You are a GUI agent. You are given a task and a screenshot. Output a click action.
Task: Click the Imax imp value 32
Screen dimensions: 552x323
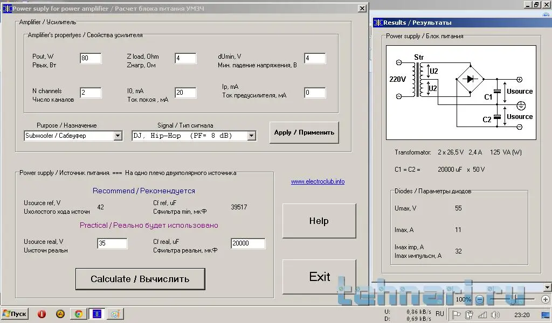tap(458, 251)
